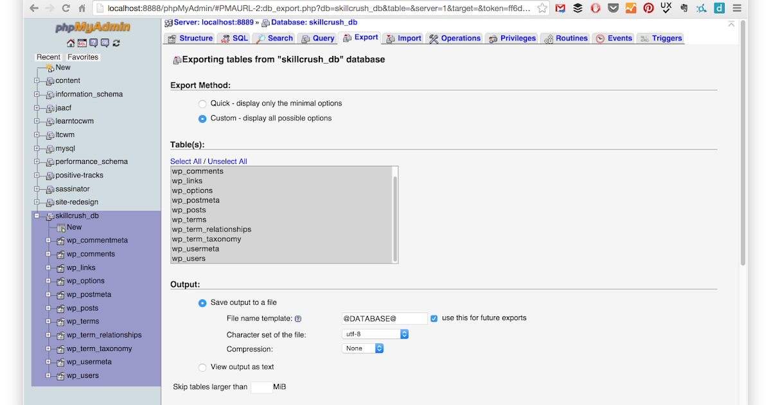The width and height of the screenshot is (771, 405).
Task: Select the View output as text option
Action: tap(202, 367)
